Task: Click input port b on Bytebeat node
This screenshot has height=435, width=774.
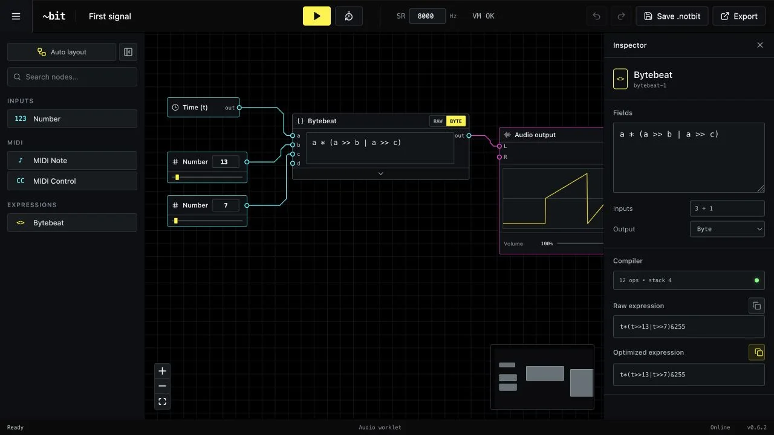Action: click(x=292, y=145)
